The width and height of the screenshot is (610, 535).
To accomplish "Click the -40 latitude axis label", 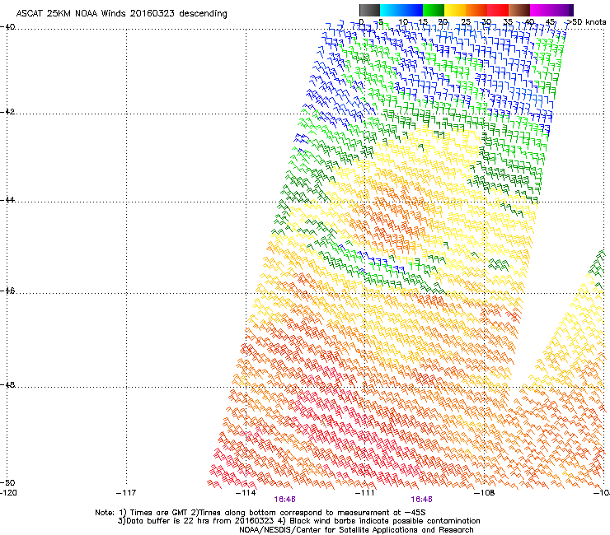I will (7, 27).
